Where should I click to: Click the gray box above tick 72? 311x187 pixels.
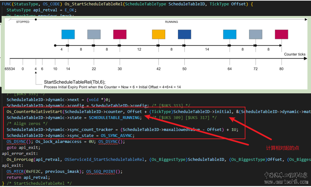point(256,35)
